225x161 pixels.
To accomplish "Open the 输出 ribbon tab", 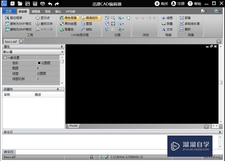I will pyautogui.click(x=58, y=11).
